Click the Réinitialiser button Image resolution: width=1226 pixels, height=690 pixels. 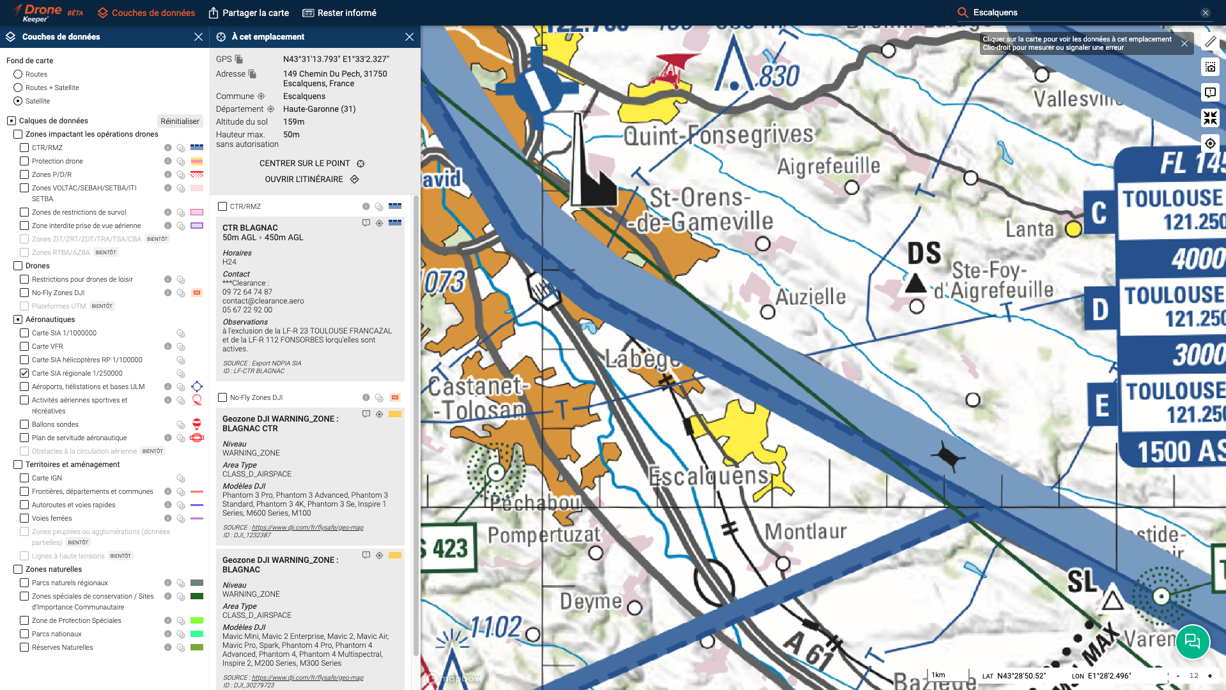180,121
